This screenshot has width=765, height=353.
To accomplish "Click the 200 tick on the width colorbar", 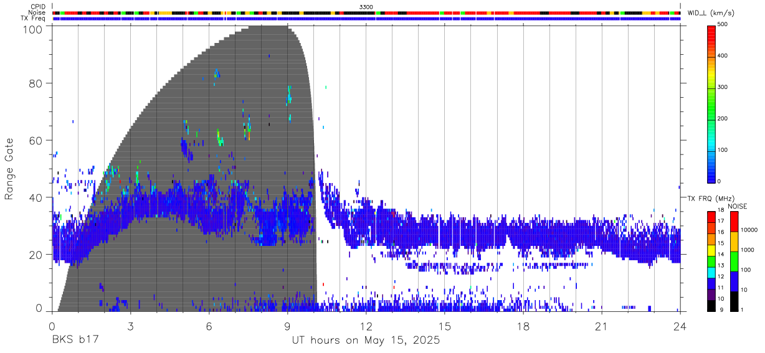I will (x=724, y=118).
